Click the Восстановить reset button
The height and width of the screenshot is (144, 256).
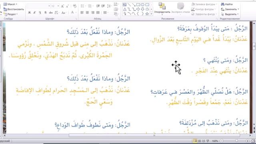(14, 9)
